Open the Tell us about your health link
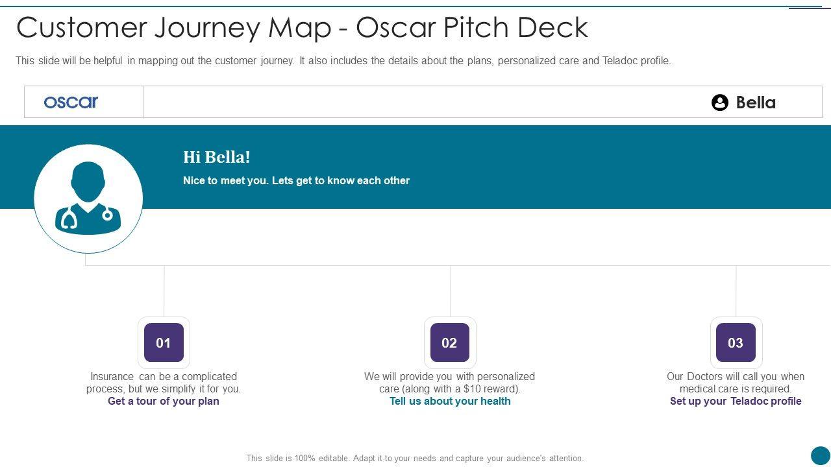 point(450,401)
